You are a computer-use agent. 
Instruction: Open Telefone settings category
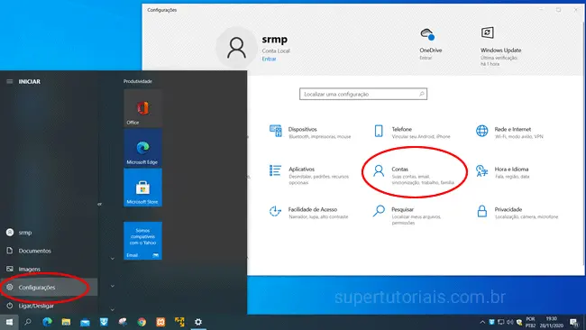click(411, 133)
